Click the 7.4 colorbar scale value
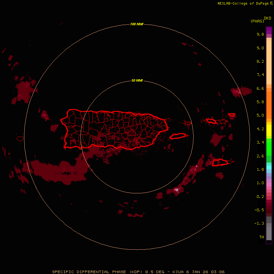This screenshot has height=274, width=274. click(x=260, y=75)
